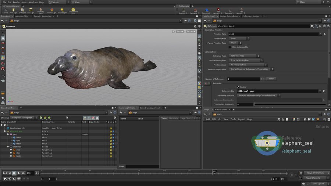The height and width of the screenshot is (186, 331).
Task: Uncheck the Enable reference checkbox
Action: (x=238, y=87)
